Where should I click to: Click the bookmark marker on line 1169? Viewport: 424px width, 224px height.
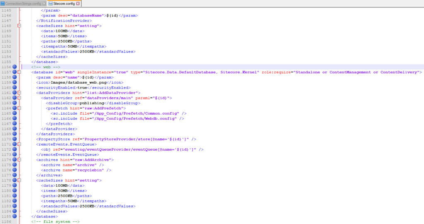[x=14, y=134]
